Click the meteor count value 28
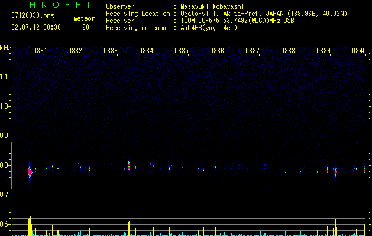The width and height of the screenshot is (372, 236). [x=86, y=27]
